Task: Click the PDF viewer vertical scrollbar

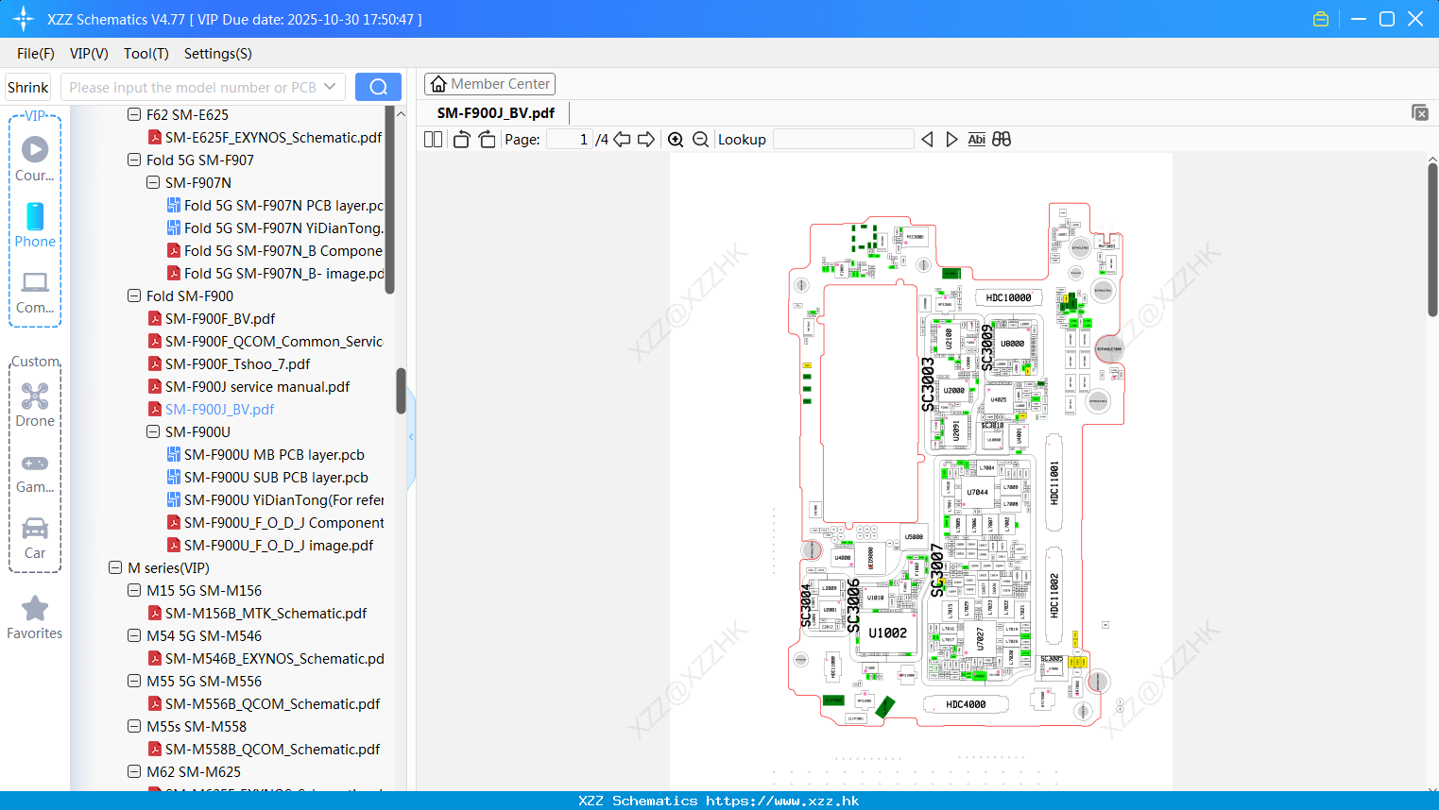Action: (x=1432, y=240)
